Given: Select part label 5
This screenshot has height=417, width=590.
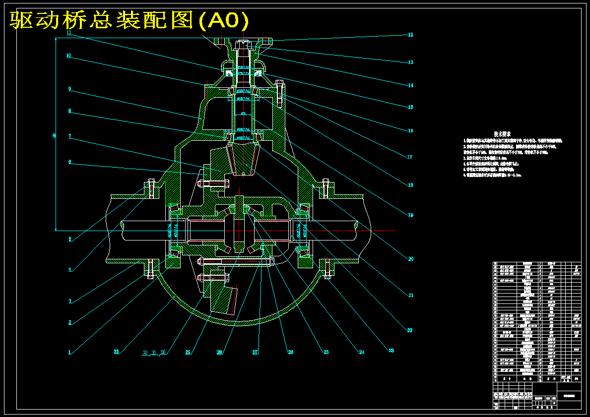Looking at the screenshot, I should [70, 239].
